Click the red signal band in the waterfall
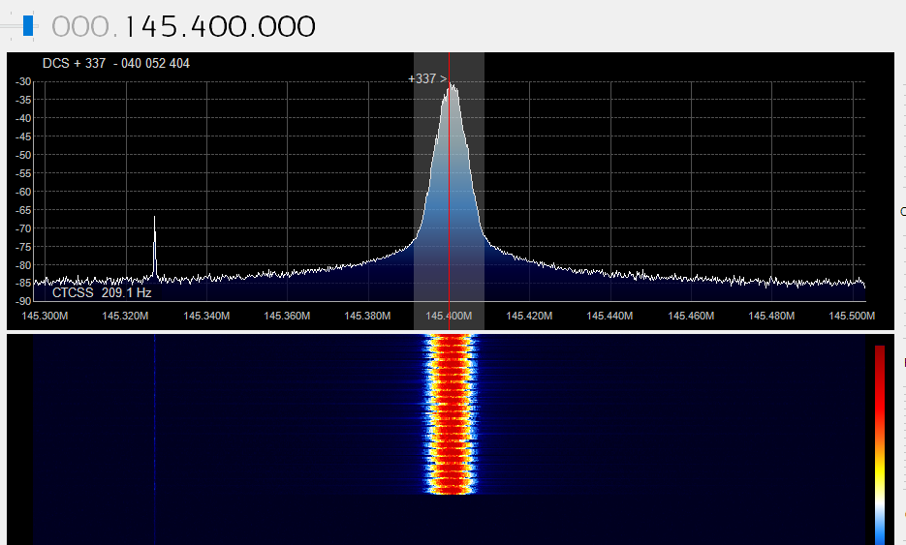The height and width of the screenshot is (545, 906). [451, 416]
